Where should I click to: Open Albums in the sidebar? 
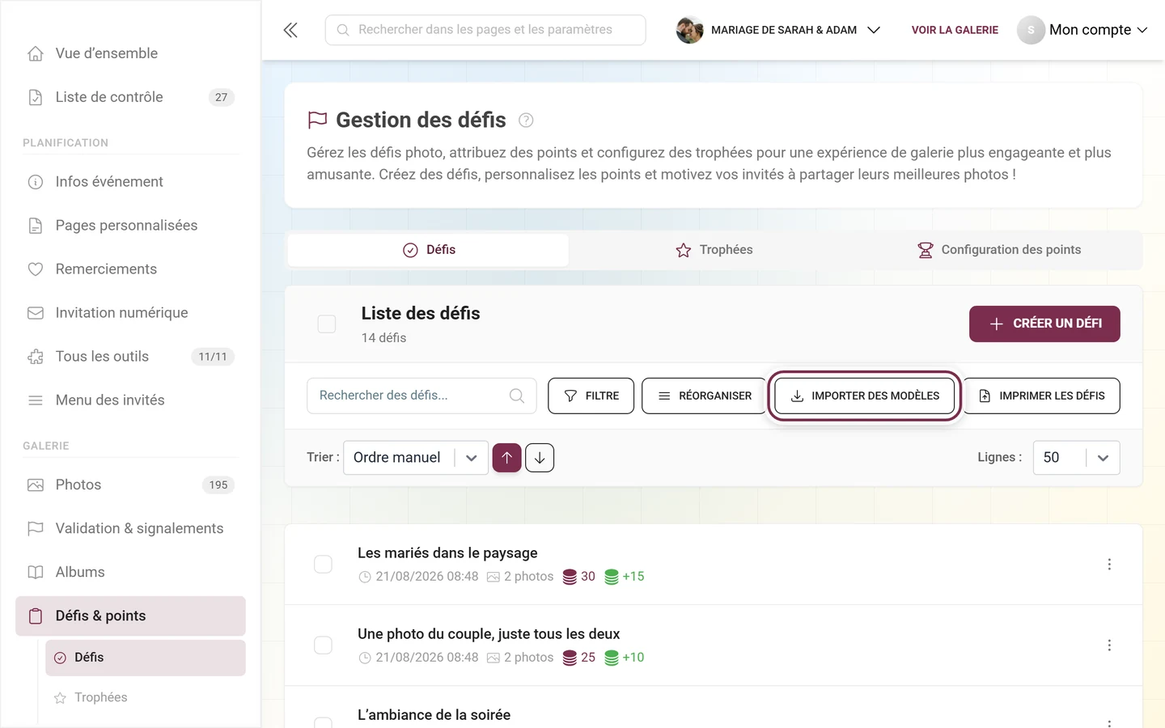[130, 573]
